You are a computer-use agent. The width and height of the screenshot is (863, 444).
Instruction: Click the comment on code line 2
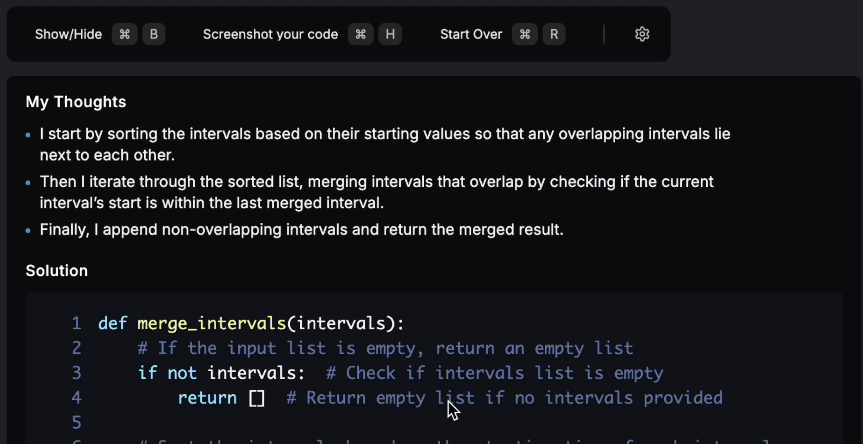[385, 348]
